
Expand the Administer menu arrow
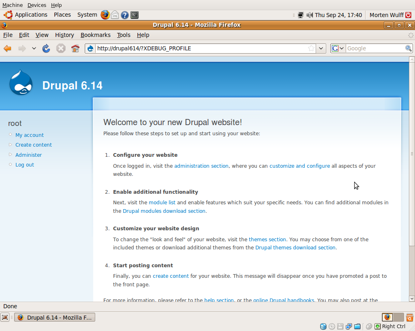(10, 154)
